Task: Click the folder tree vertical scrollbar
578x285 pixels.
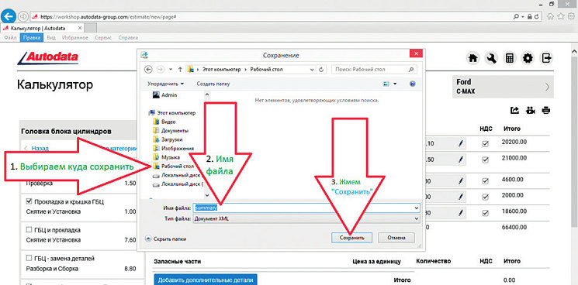Action: click(x=207, y=145)
